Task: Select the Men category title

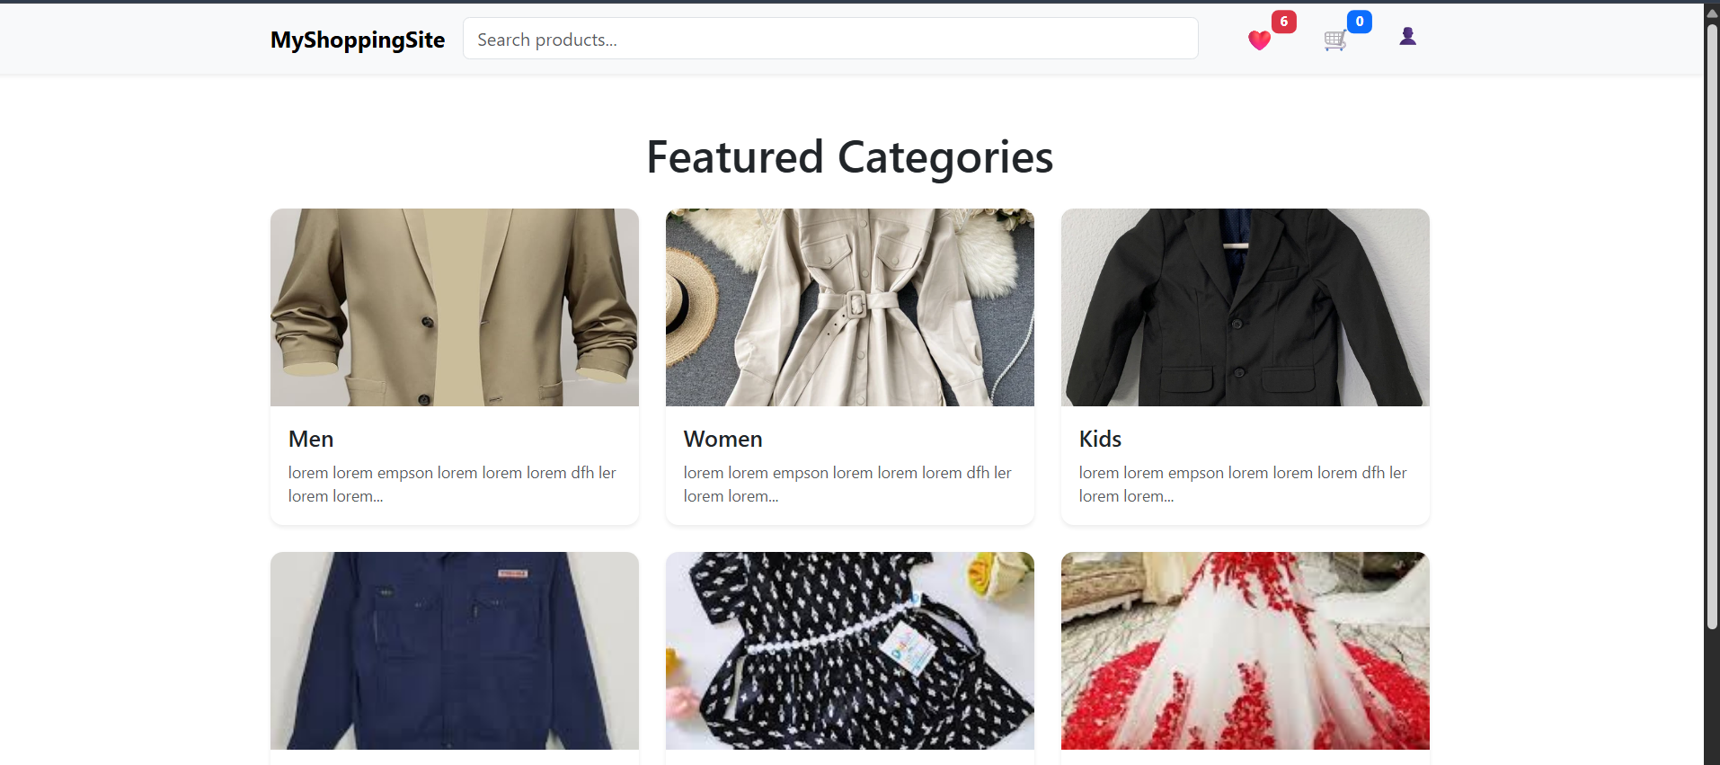Action: pyautogui.click(x=311, y=439)
